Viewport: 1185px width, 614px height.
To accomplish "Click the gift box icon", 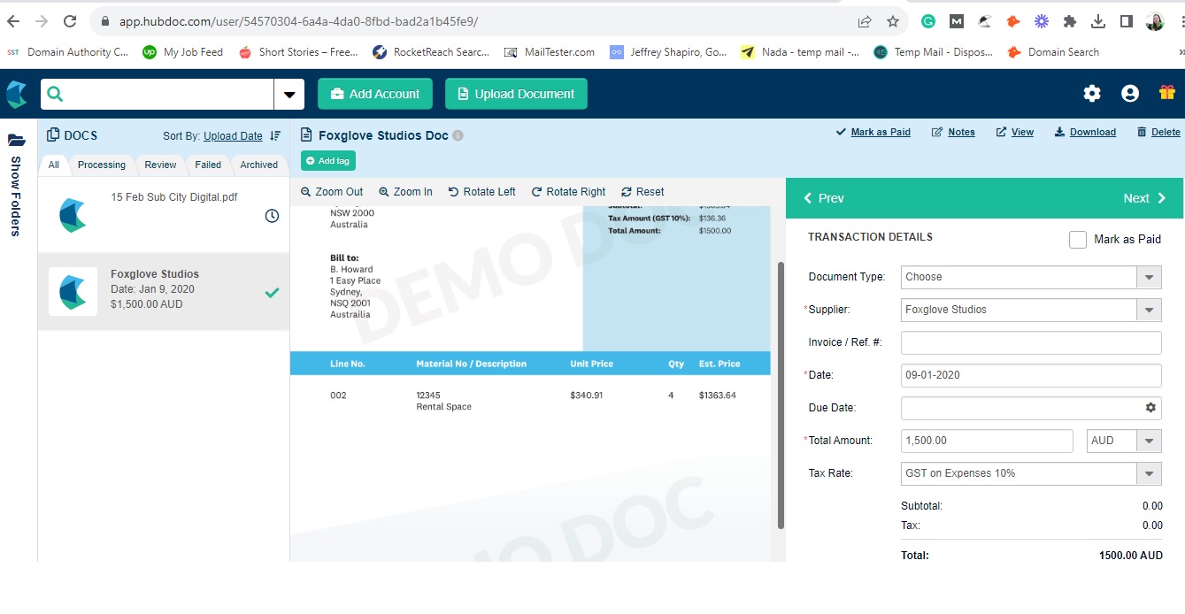I will coord(1167,92).
